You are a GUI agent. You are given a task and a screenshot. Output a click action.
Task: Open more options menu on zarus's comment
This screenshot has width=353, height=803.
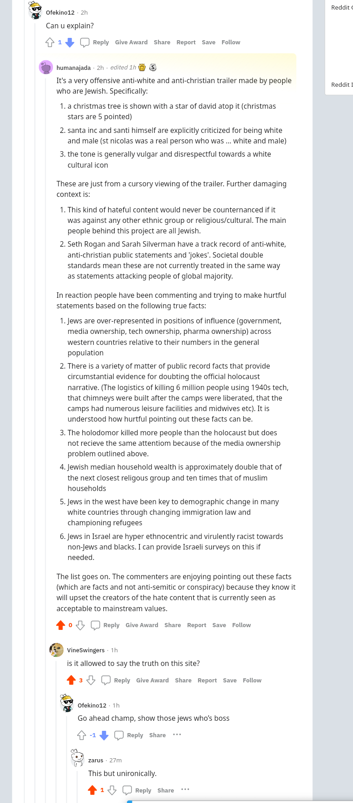click(x=185, y=790)
